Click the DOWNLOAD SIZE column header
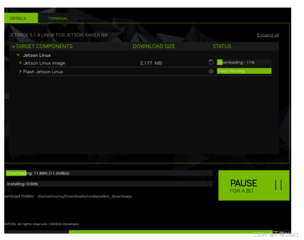Screen dimensions: 304x240 click(154, 46)
